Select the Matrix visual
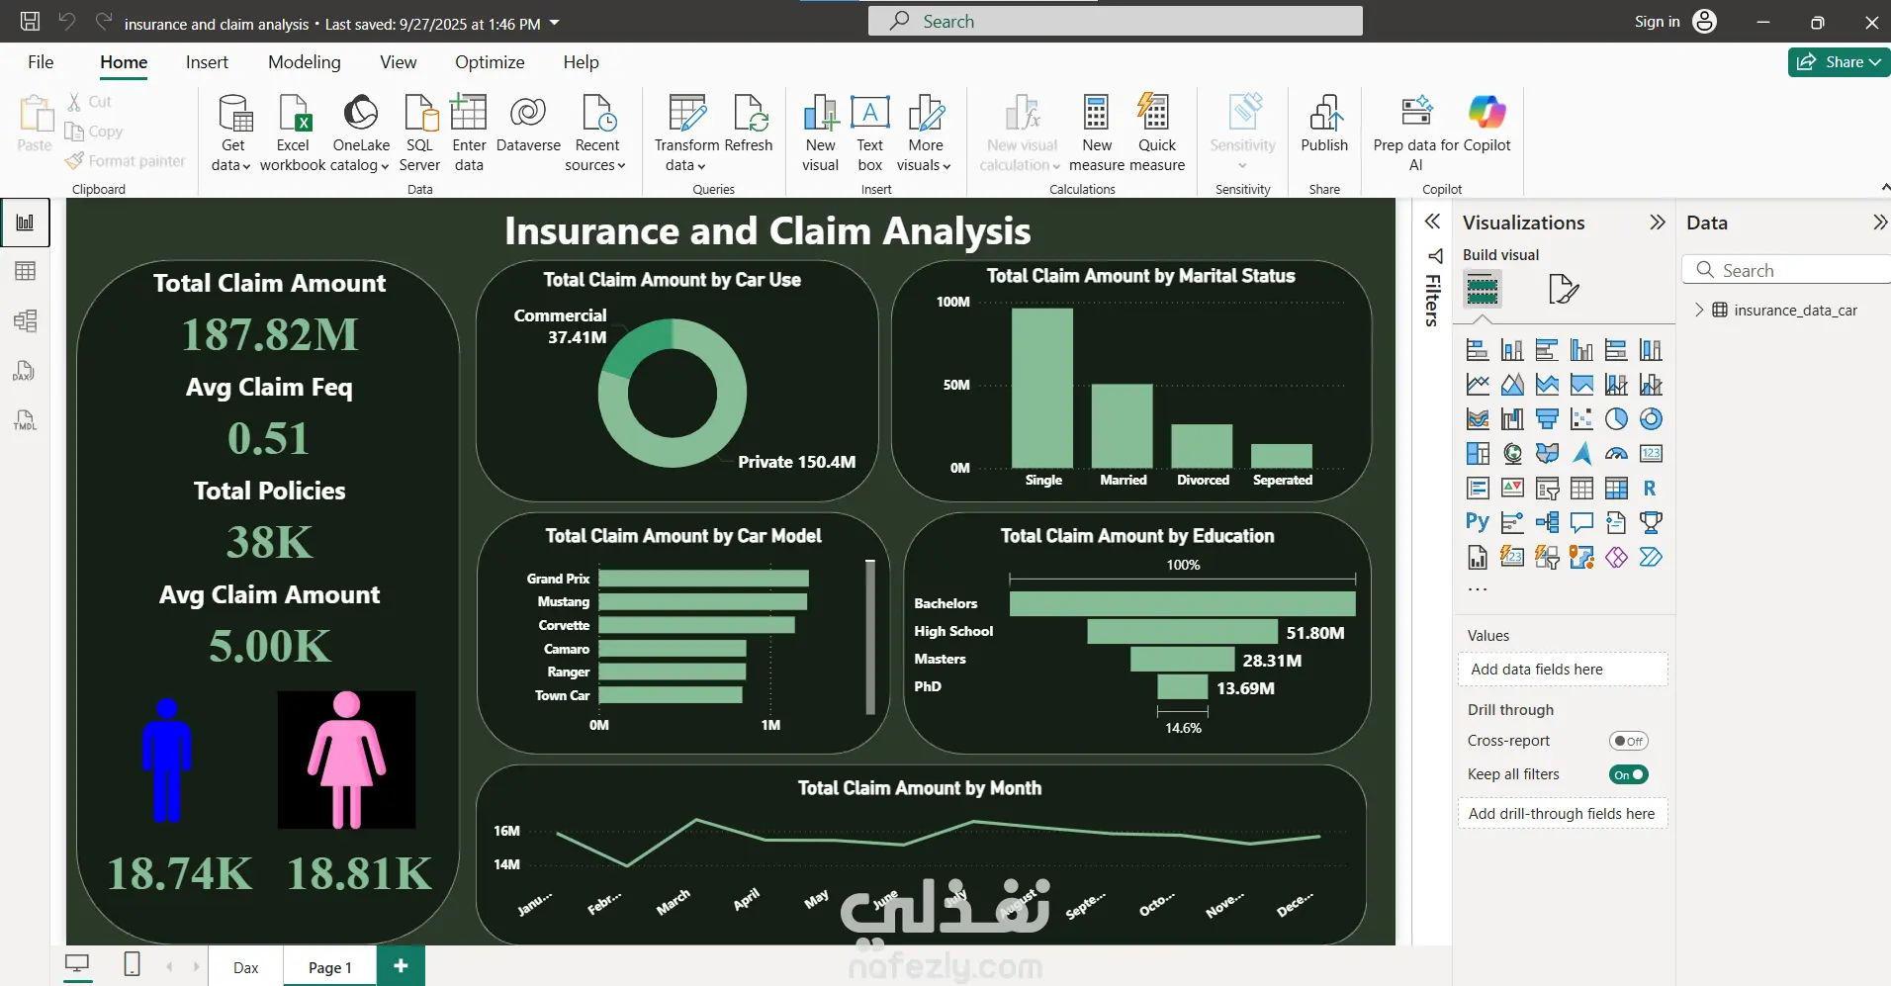Screen dimensions: 1891x986 pos(1616,489)
